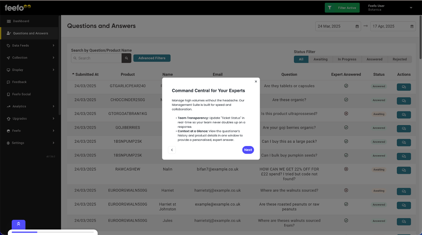Open calendar icon on end date field
This screenshot has height=235, width=422.
[412, 26]
